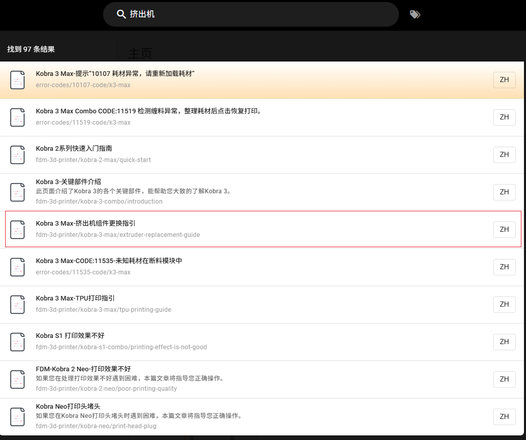The width and height of the screenshot is (526, 440).
Task: Click the 找到 97 条结果 count text
Action: point(31,49)
